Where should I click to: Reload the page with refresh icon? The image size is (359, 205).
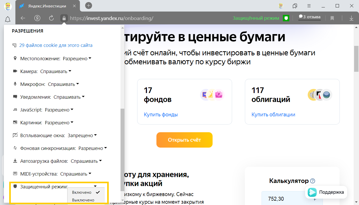click(x=51, y=18)
